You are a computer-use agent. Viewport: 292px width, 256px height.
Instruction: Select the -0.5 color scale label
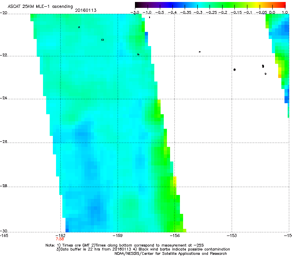pyautogui.click(x=159, y=13)
